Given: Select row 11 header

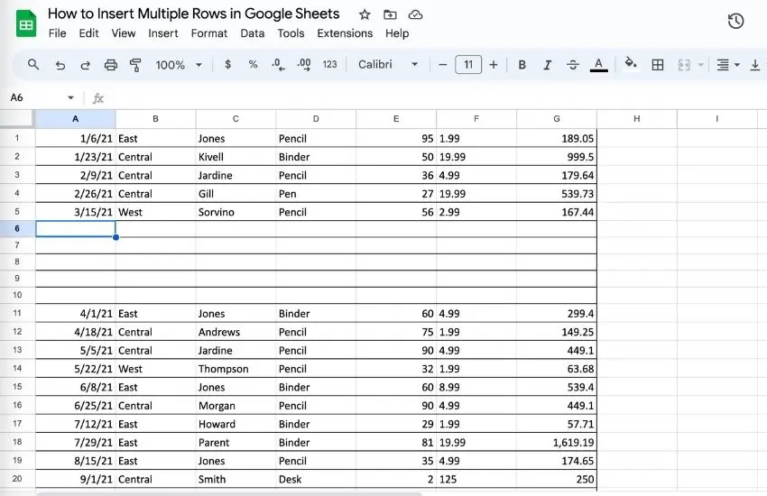Looking at the screenshot, I should point(17,313).
